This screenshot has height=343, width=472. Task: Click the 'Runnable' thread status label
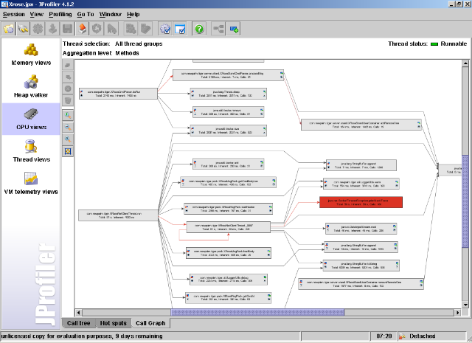point(454,44)
